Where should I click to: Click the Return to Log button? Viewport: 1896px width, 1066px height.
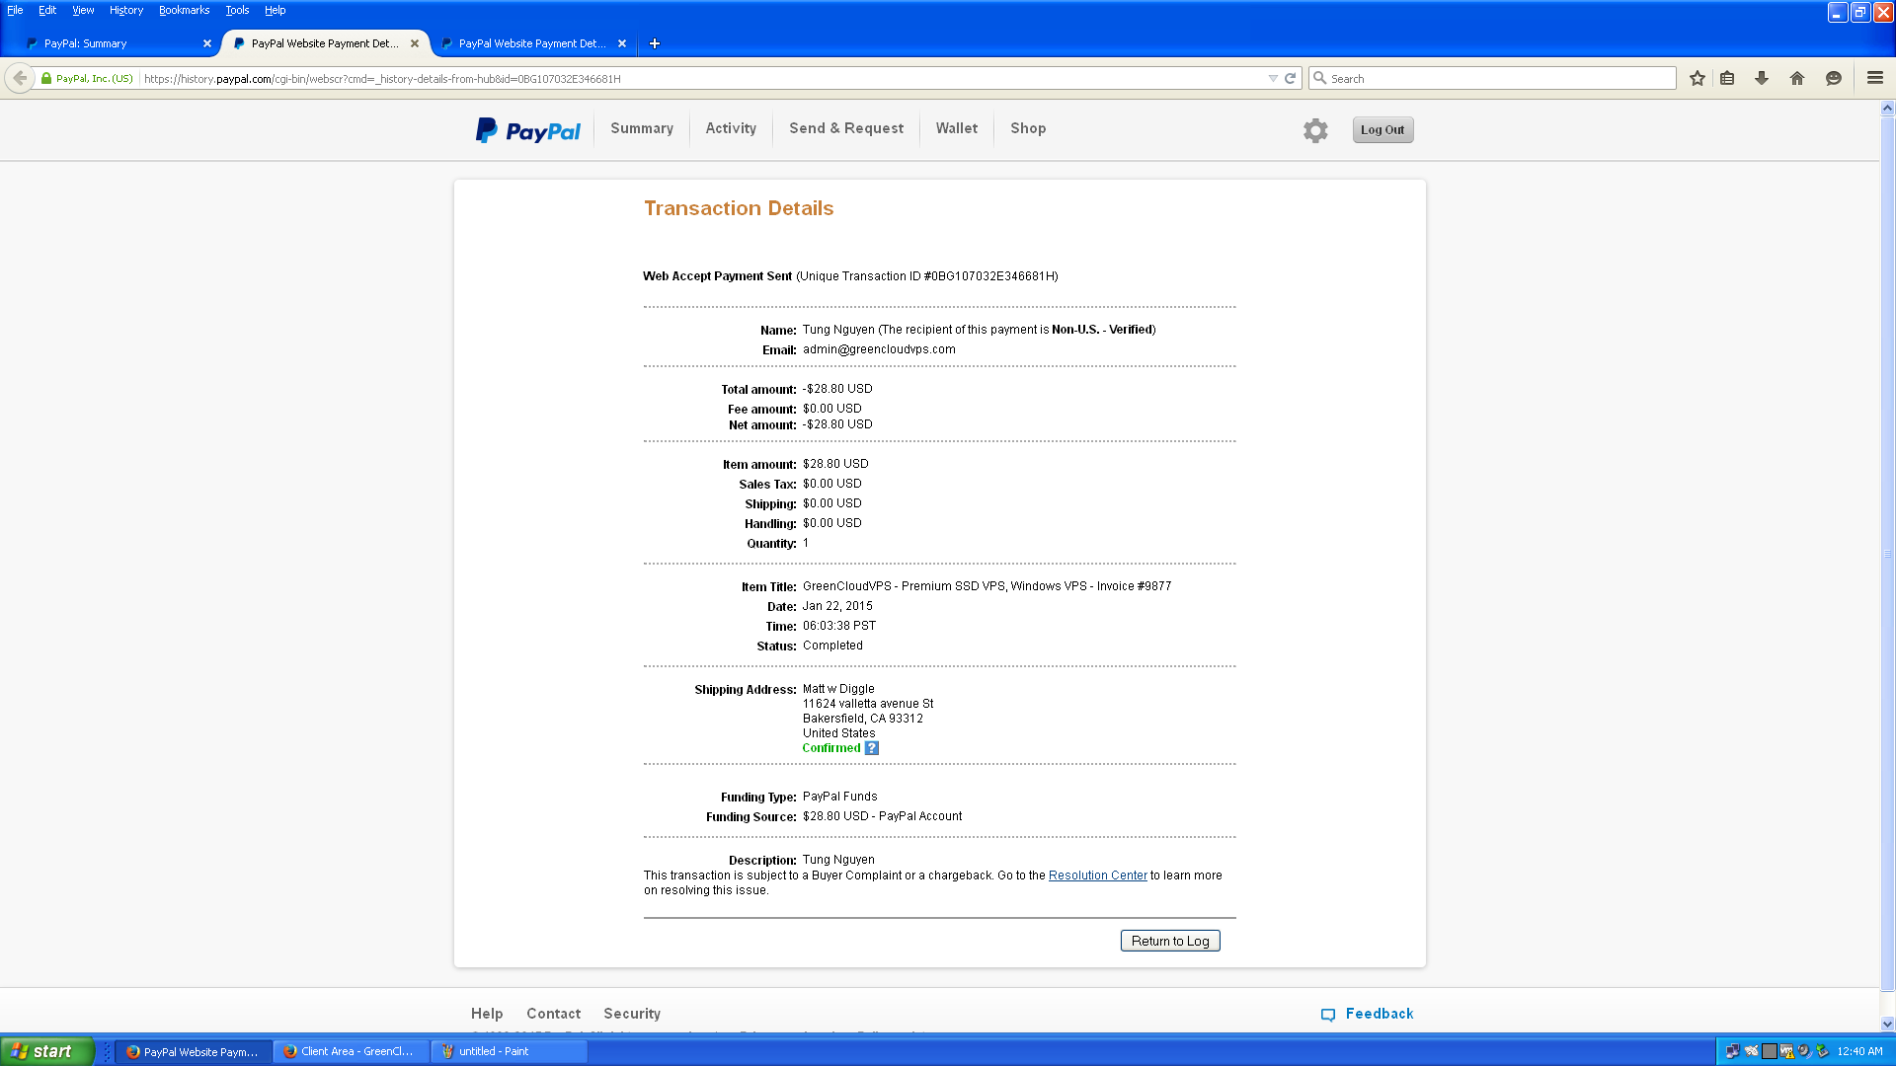[1170, 941]
